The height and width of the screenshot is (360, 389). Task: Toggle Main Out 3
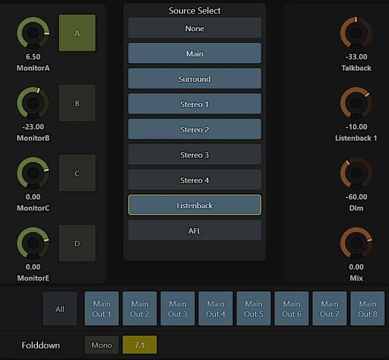[x=178, y=308]
